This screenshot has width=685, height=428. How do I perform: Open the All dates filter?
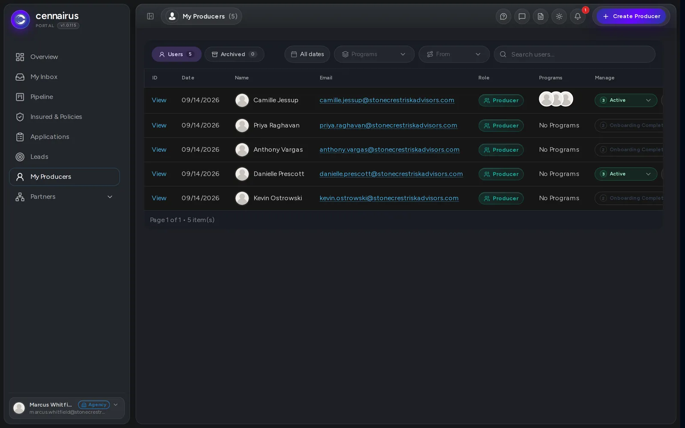[307, 54]
